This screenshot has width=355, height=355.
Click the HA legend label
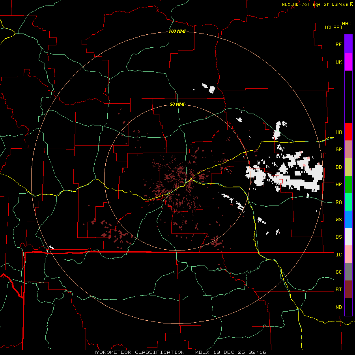click(338, 132)
